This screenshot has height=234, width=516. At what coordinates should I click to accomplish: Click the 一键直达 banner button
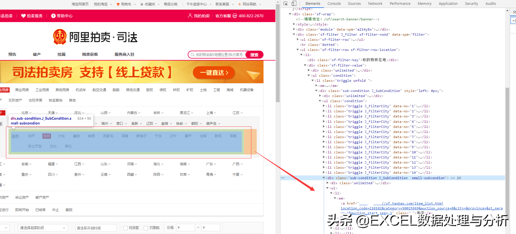pyautogui.click(x=214, y=73)
